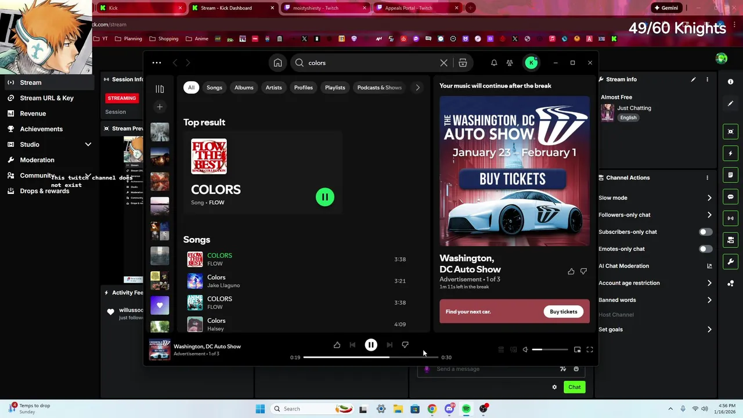Expand Followers-only chat options
Viewport: 743px width, 418px height.
click(x=709, y=215)
